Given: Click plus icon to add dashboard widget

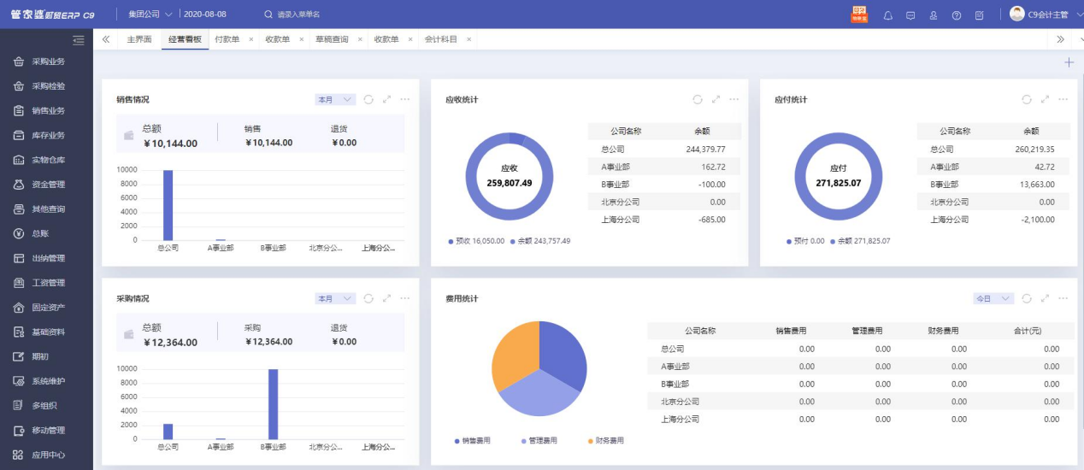Looking at the screenshot, I should click(x=1069, y=62).
